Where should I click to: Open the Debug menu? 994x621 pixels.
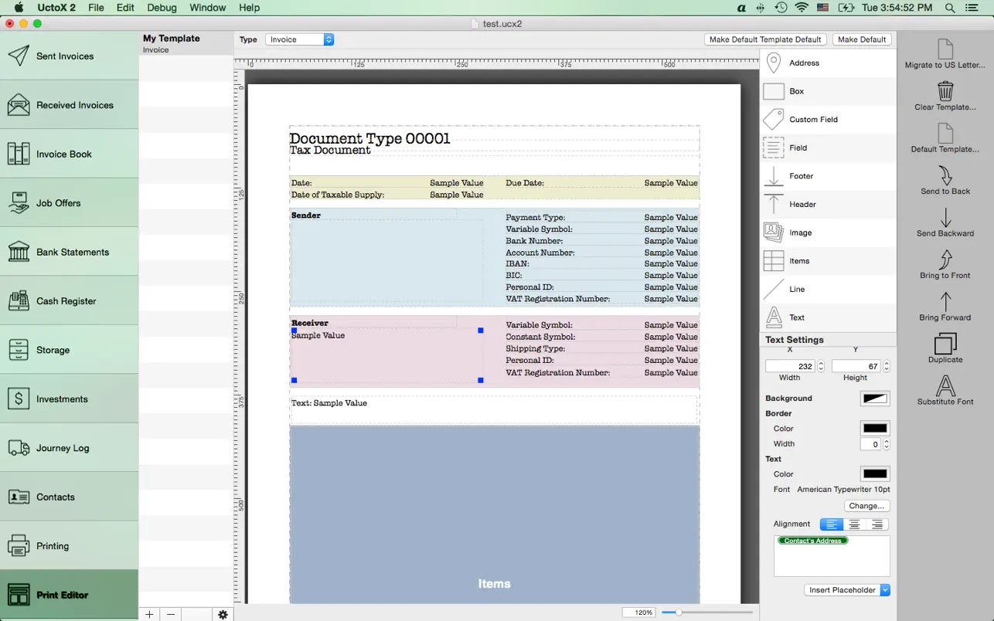[x=162, y=8]
